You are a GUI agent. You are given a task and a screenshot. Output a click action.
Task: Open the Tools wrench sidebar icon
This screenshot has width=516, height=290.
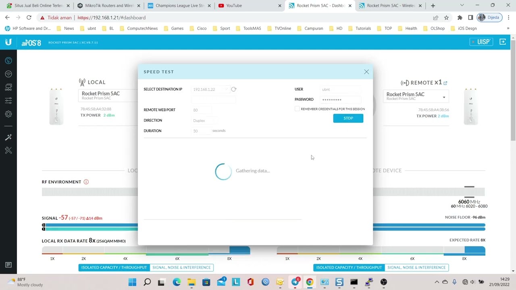[x=8, y=150]
